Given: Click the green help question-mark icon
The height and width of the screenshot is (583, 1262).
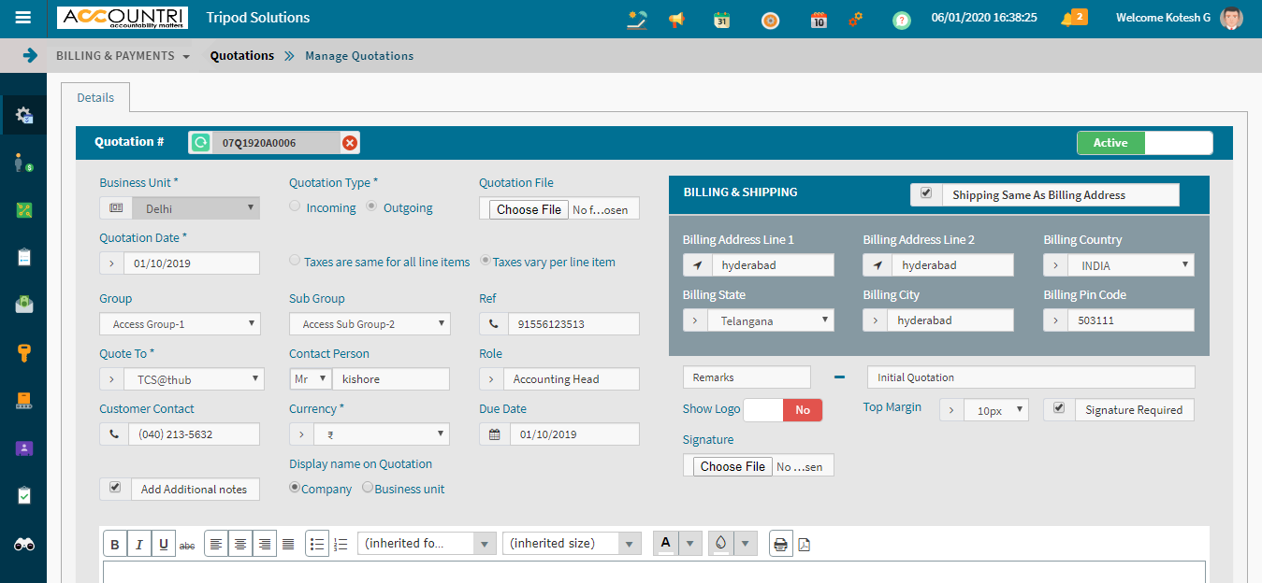Looking at the screenshot, I should tap(901, 20).
